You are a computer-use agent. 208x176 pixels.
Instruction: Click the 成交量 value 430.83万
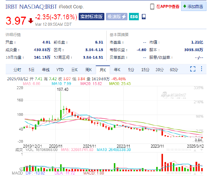(x=42, y=50)
